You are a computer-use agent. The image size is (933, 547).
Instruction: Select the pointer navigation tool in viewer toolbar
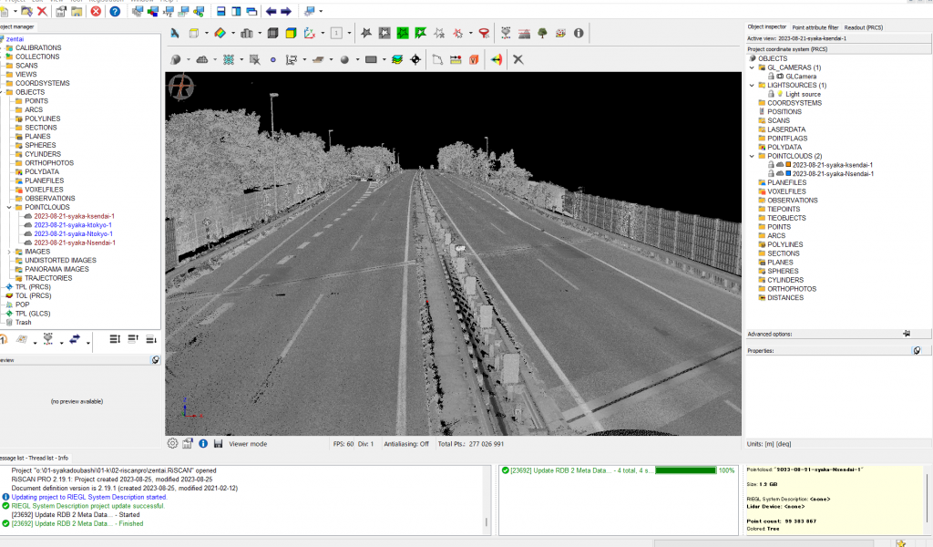click(175, 34)
